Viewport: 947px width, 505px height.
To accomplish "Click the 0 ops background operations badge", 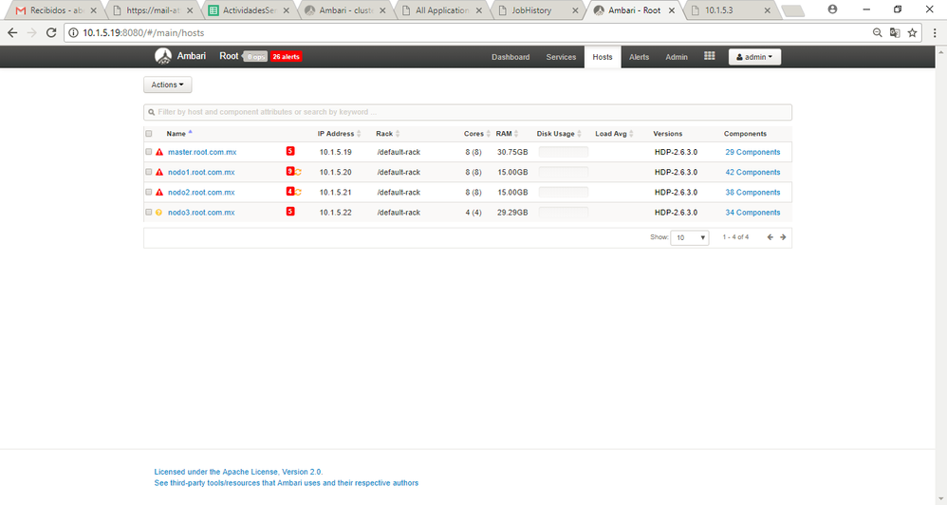I will pos(255,57).
